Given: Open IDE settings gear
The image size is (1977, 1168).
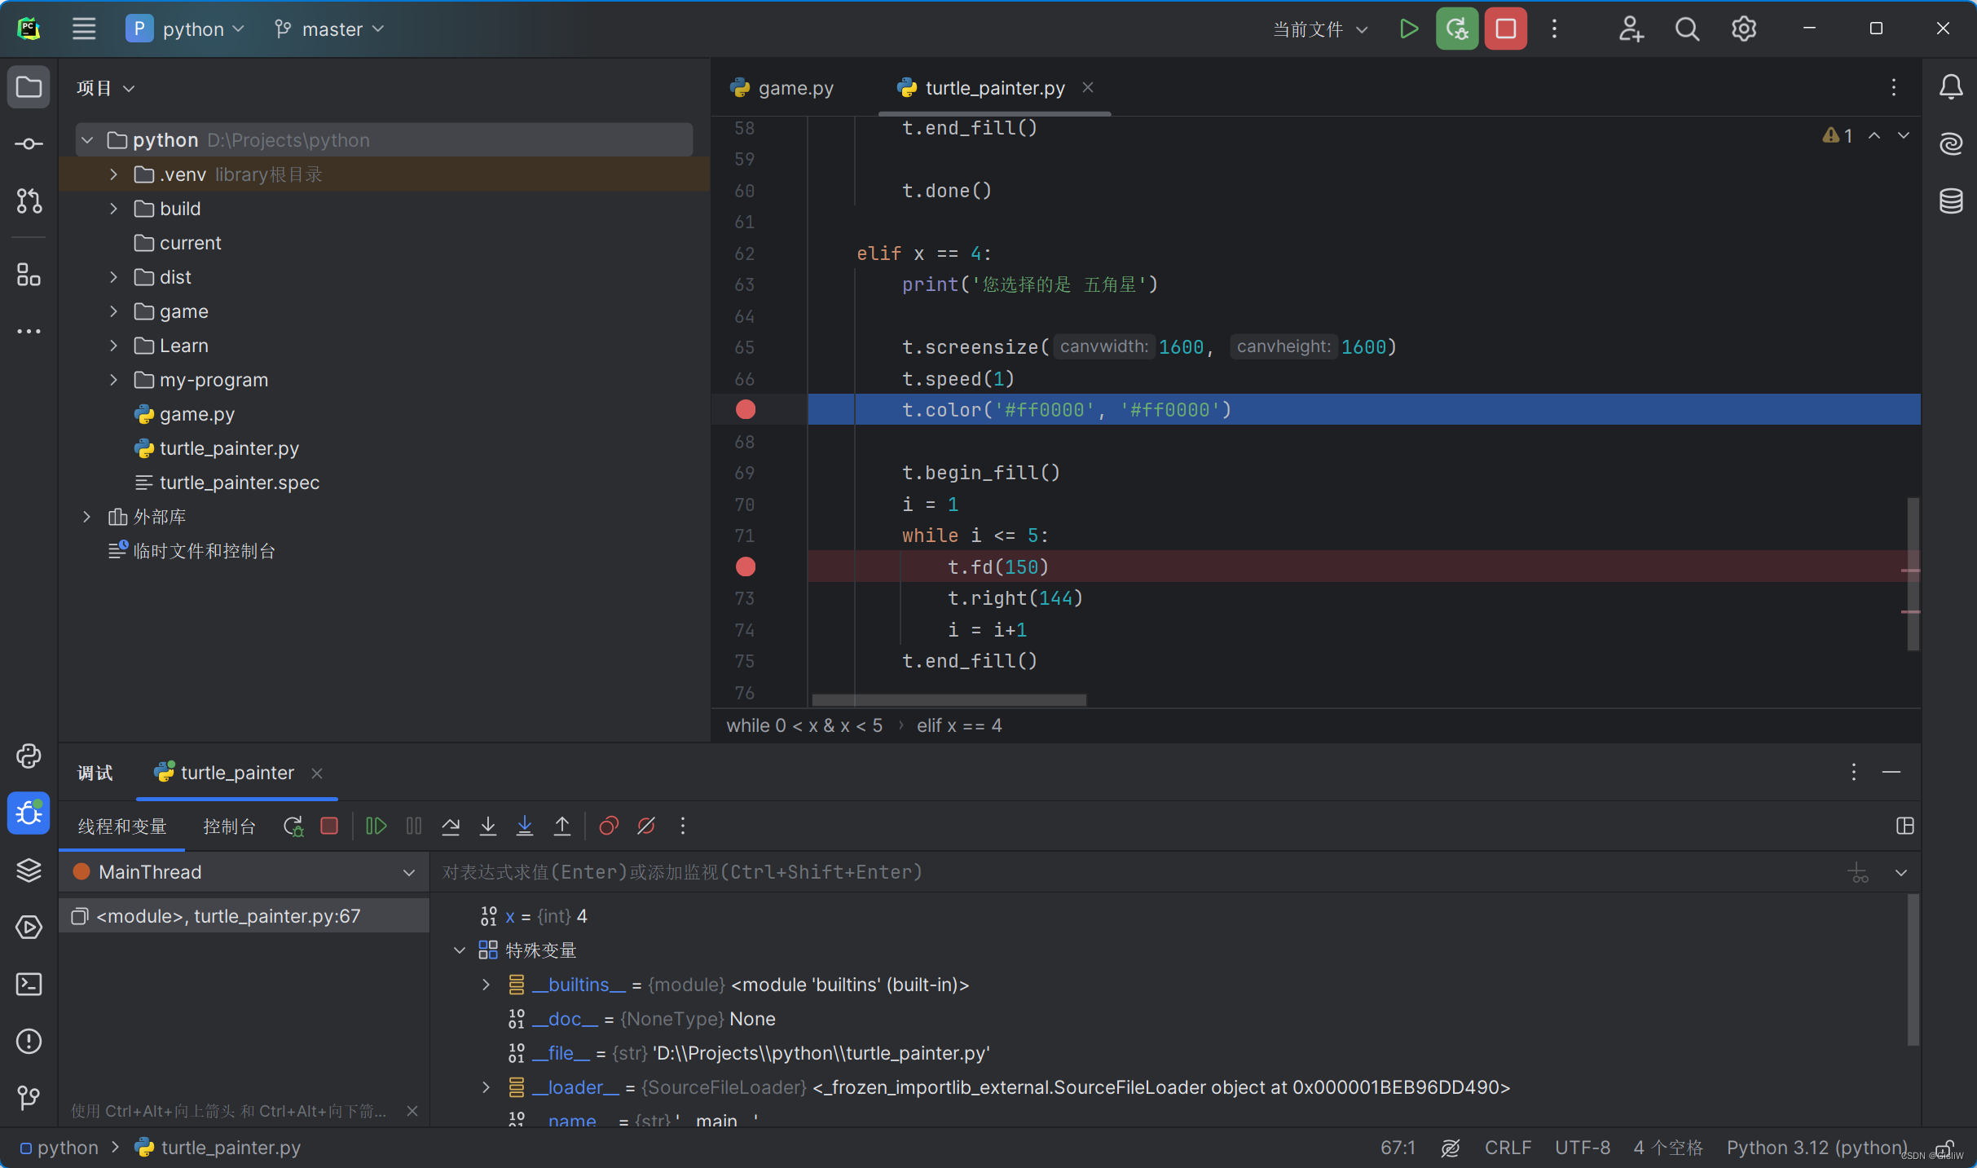Looking at the screenshot, I should tap(1743, 29).
